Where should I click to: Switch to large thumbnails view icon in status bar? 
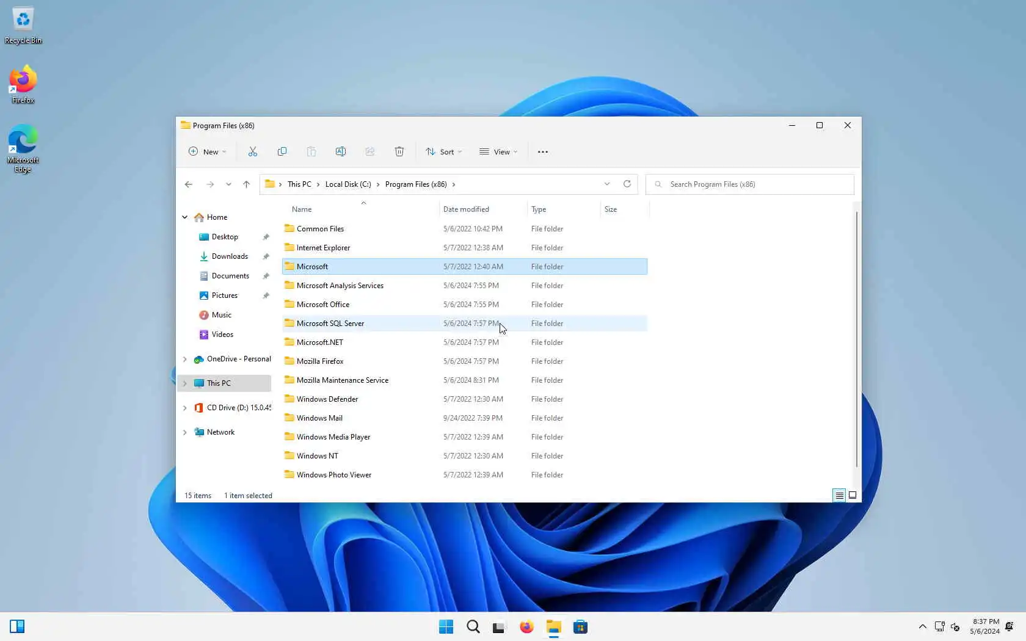pyautogui.click(x=853, y=496)
